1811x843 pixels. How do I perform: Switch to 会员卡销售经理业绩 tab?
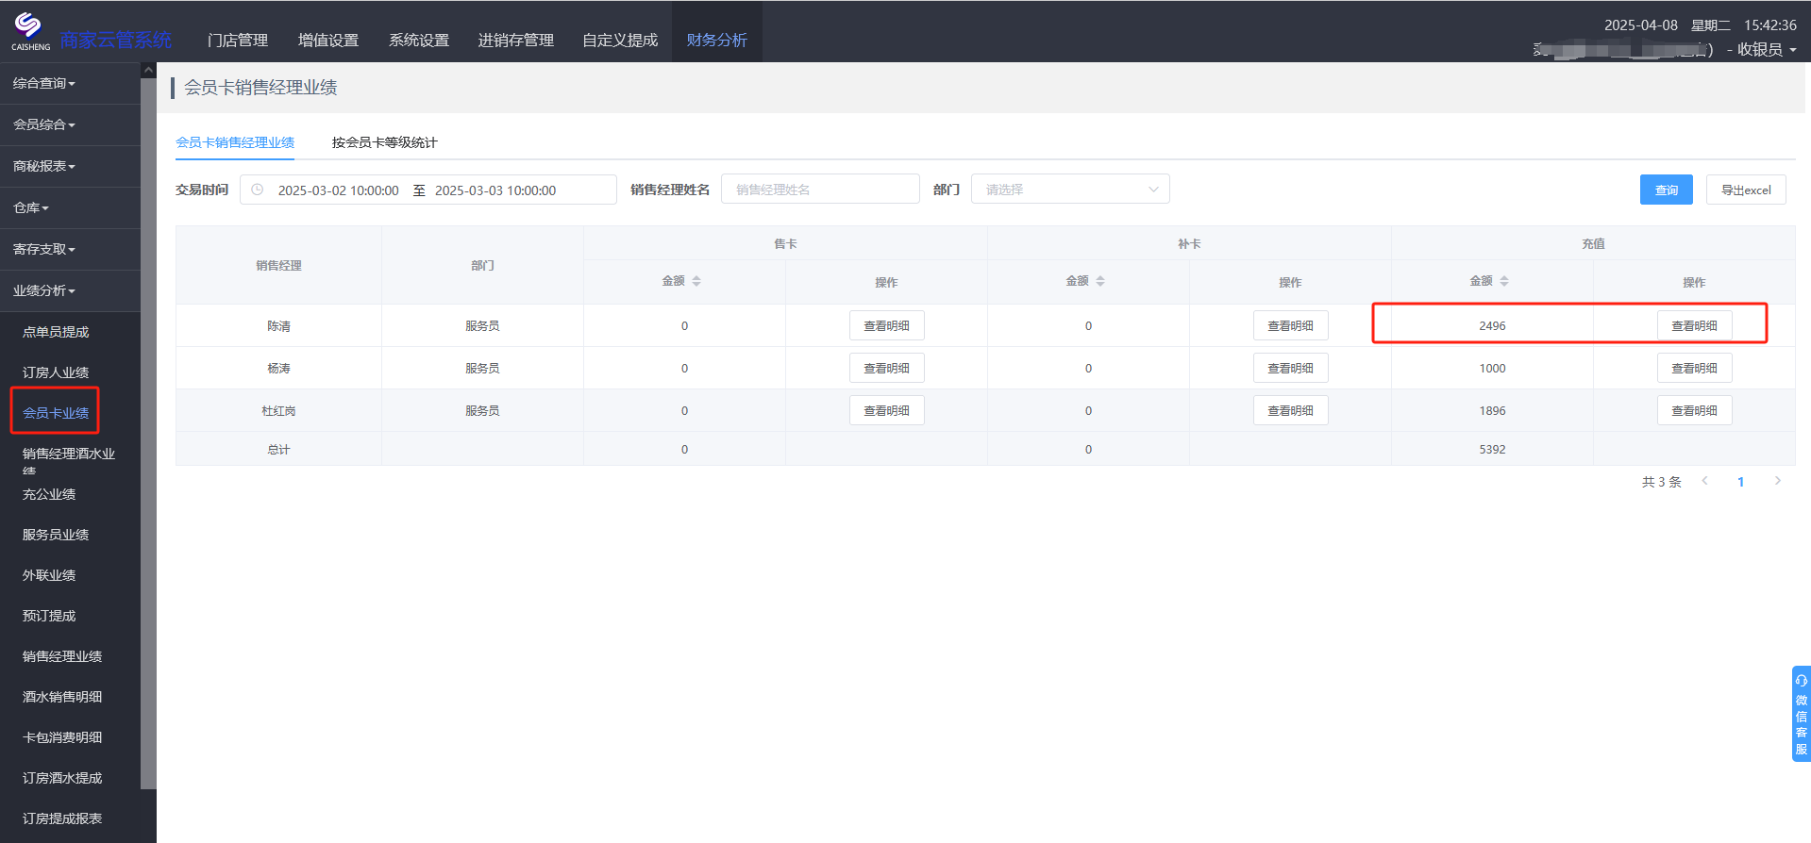235,142
